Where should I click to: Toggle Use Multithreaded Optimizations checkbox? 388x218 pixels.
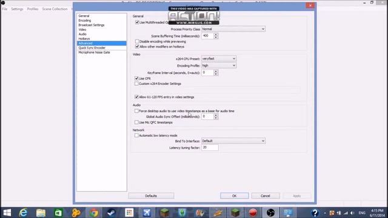point(137,22)
